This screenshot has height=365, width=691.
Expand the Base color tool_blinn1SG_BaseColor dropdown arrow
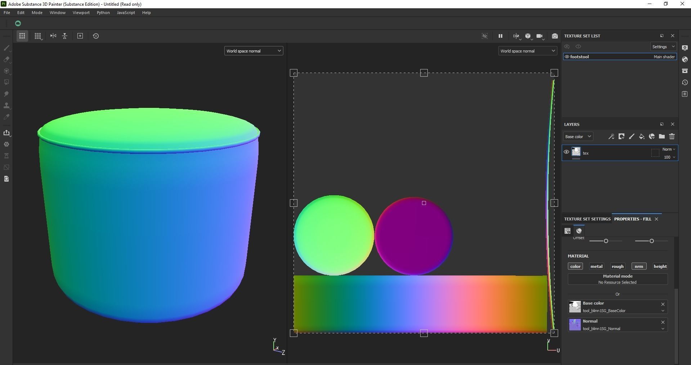pos(663,311)
